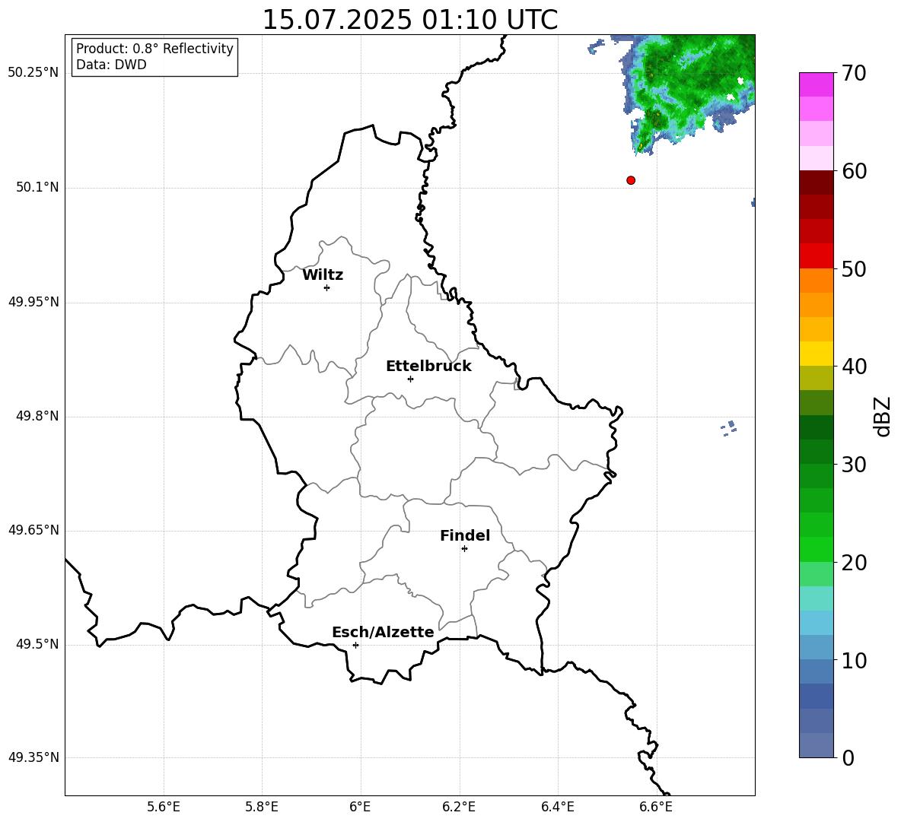
Task: Pick the yellow band just above 40 dBZ
Action: click(x=816, y=354)
